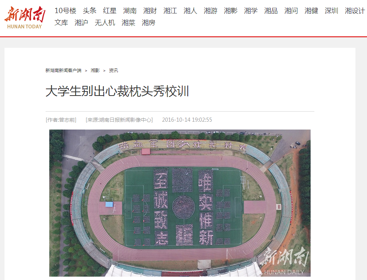Click the 新湖南 Hunan Today logo
The width and height of the screenshot is (367, 280).
[x=25, y=18]
